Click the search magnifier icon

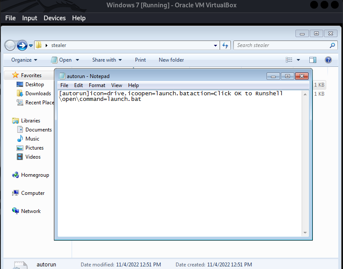[332, 45]
